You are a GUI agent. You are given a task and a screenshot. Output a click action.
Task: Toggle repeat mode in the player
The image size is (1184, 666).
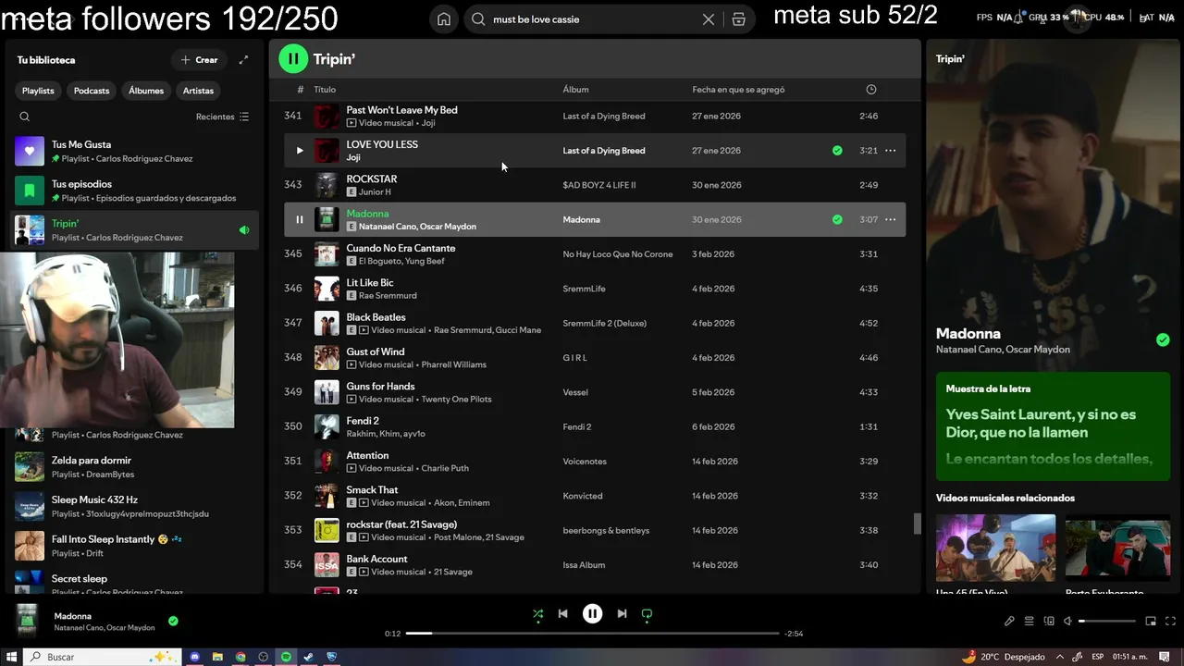(647, 613)
